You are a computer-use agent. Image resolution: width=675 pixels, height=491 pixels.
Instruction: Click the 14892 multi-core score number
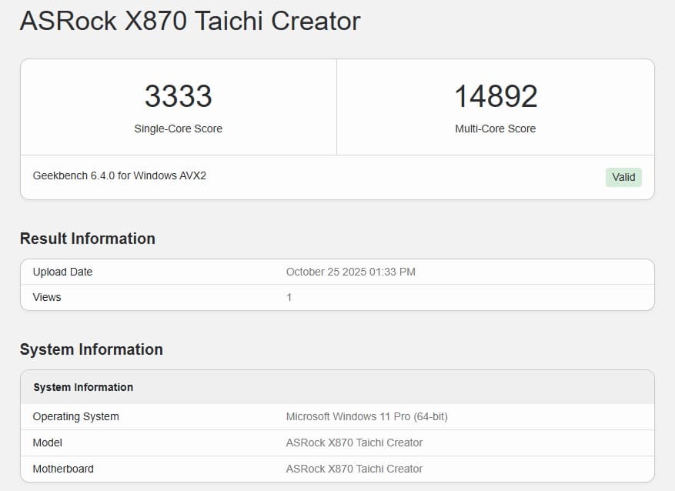(495, 97)
